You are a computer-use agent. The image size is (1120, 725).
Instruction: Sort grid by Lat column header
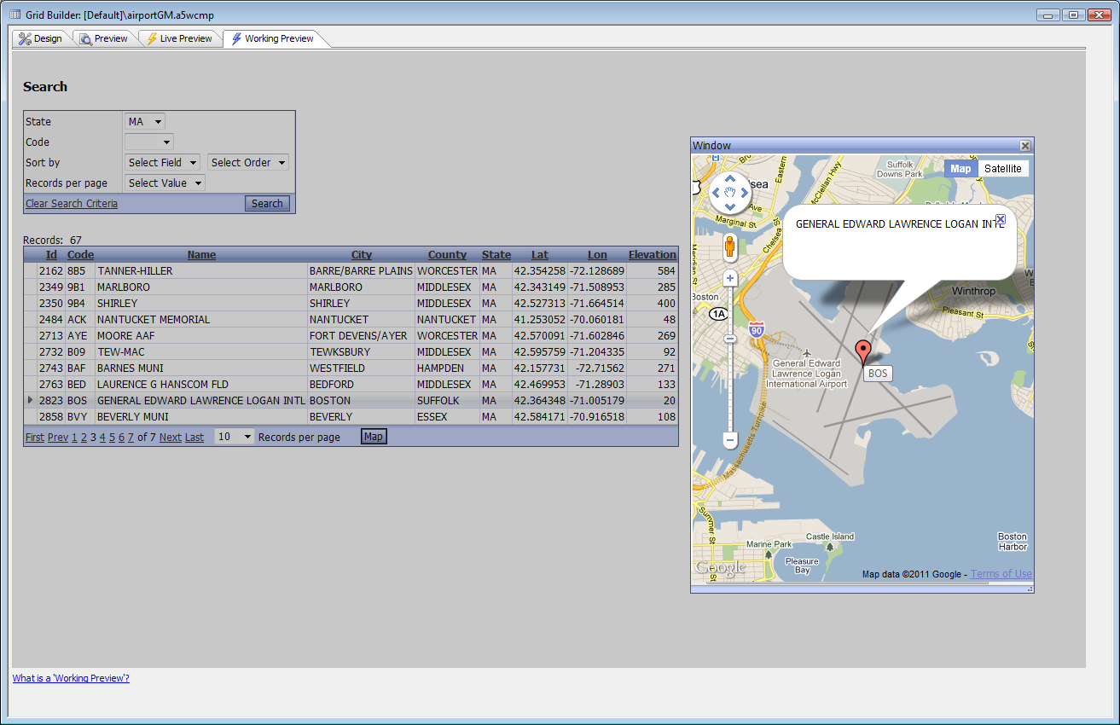[540, 255]
